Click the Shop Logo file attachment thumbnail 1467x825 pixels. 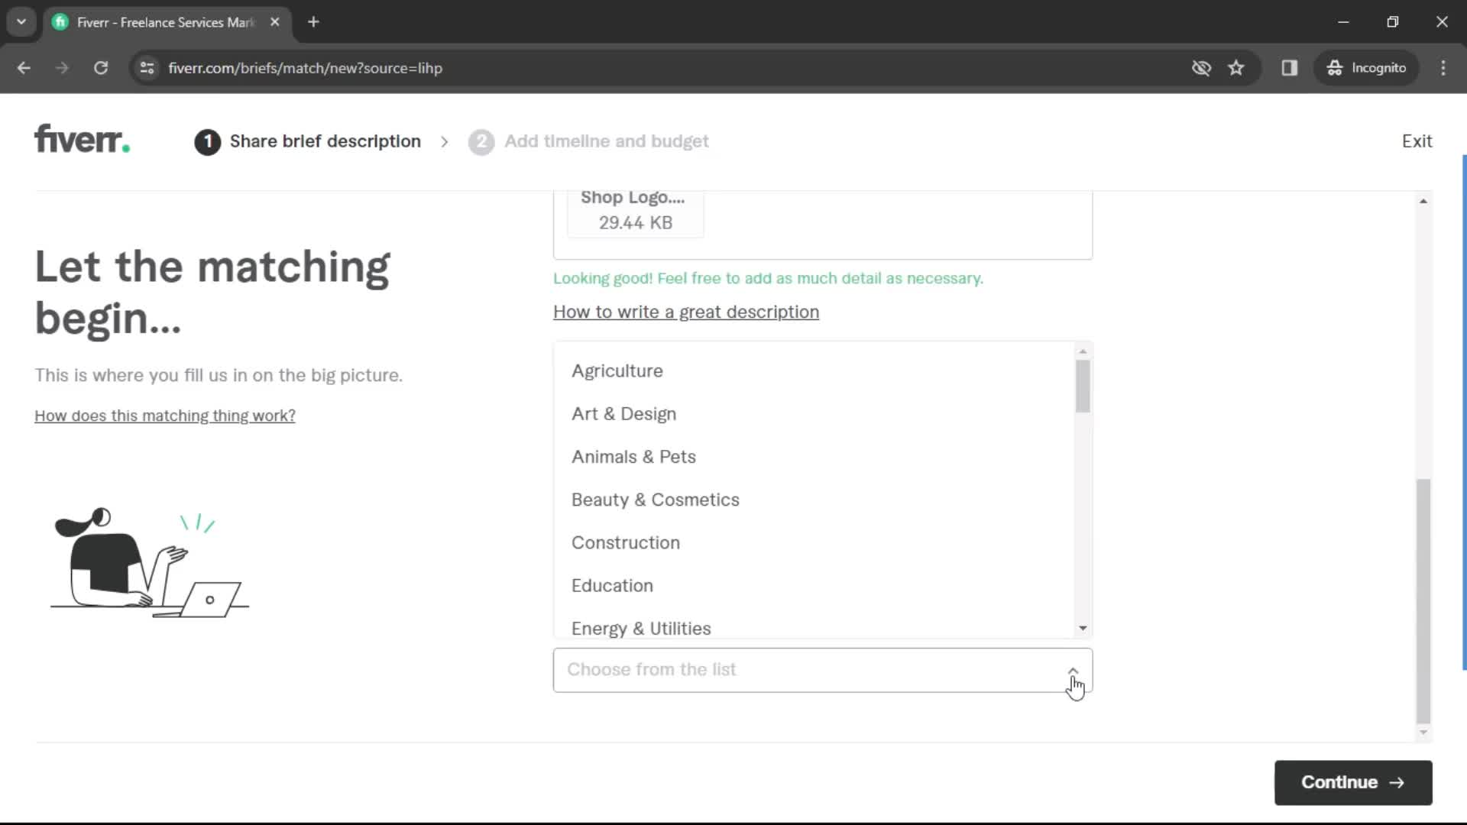coord(632,209)
